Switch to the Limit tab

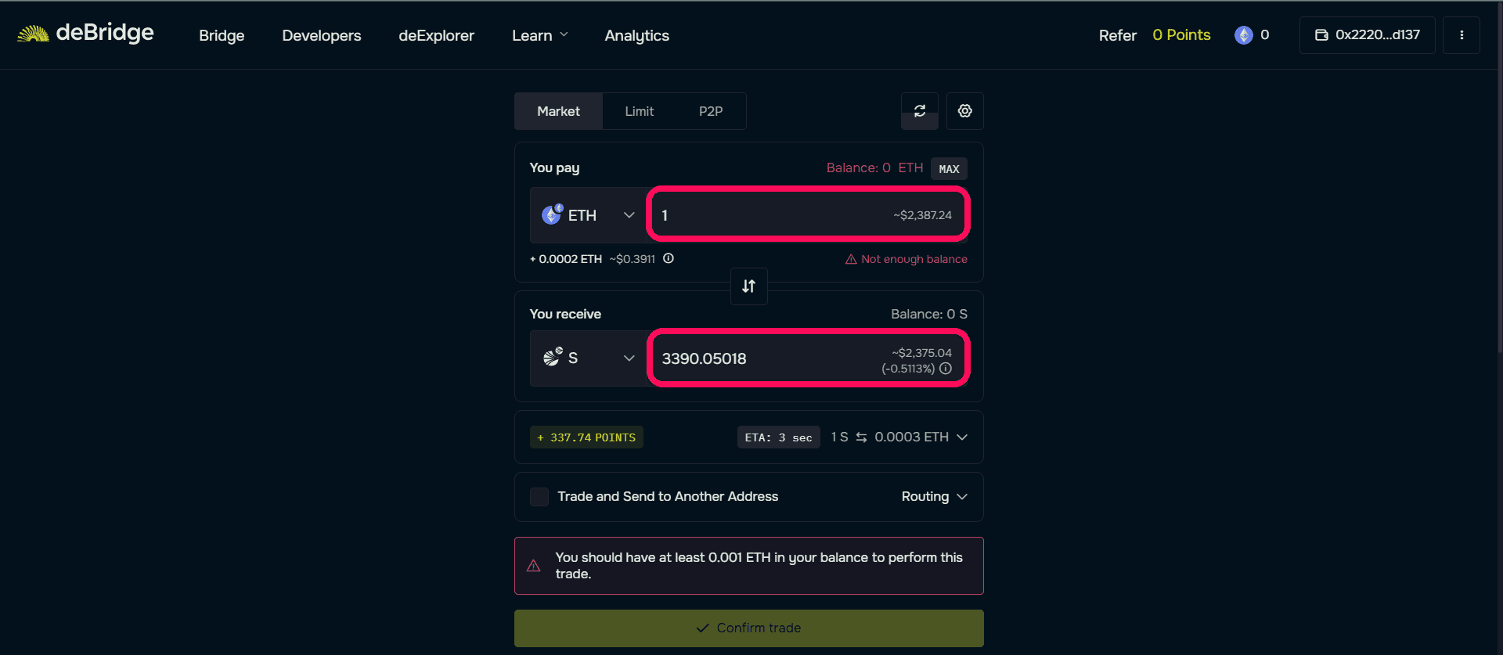639,111
